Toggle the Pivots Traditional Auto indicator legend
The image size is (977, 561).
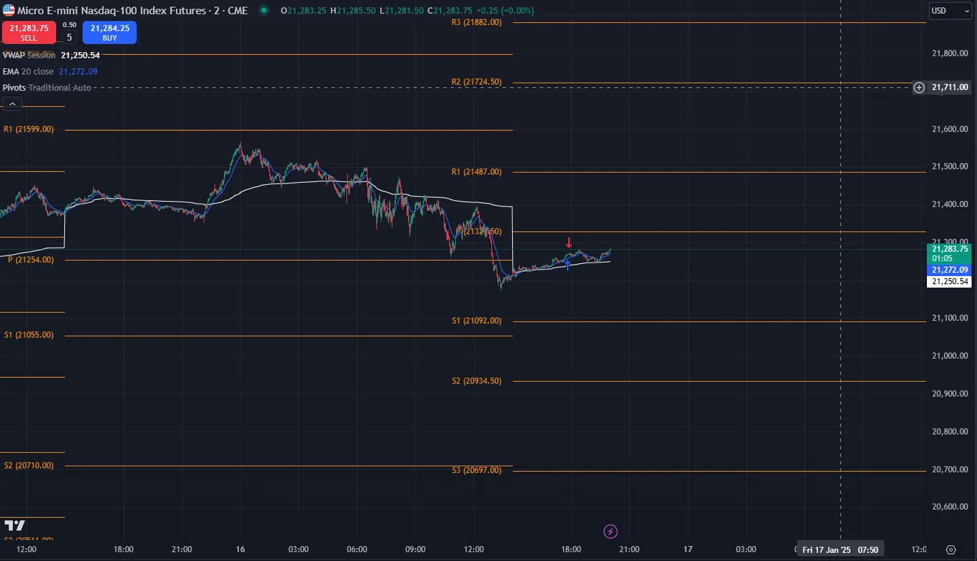[46, 88]
